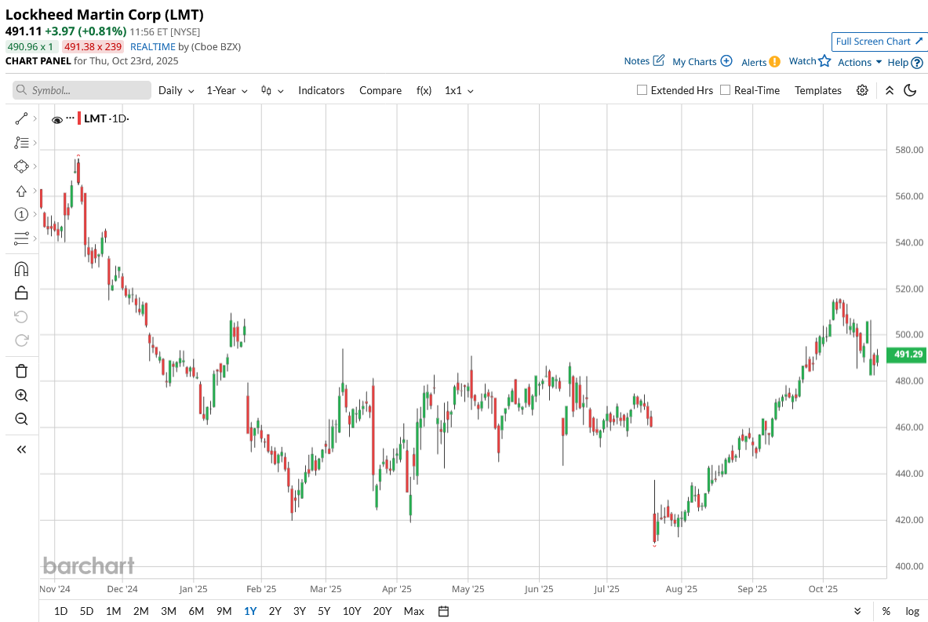Open LMT series three-dot options
The width and height of the screenshot is (928, 622).
point(71,118)
